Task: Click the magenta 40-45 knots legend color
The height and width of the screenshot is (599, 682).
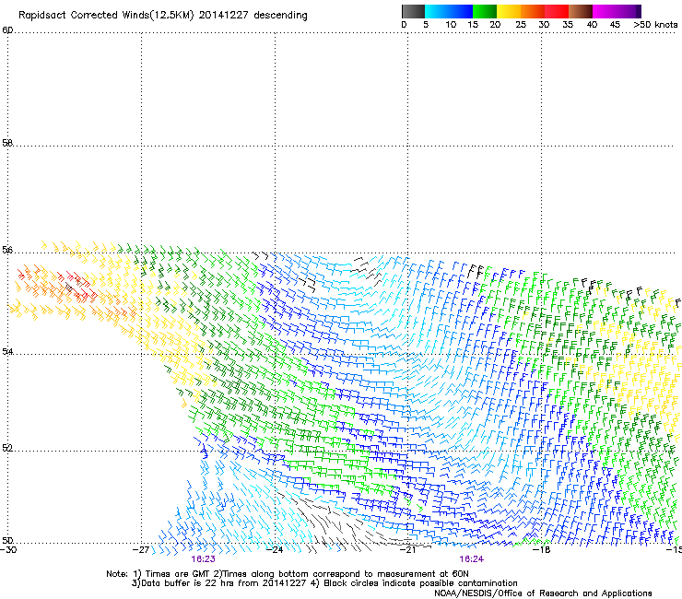Action: click(x=605, y=11)
